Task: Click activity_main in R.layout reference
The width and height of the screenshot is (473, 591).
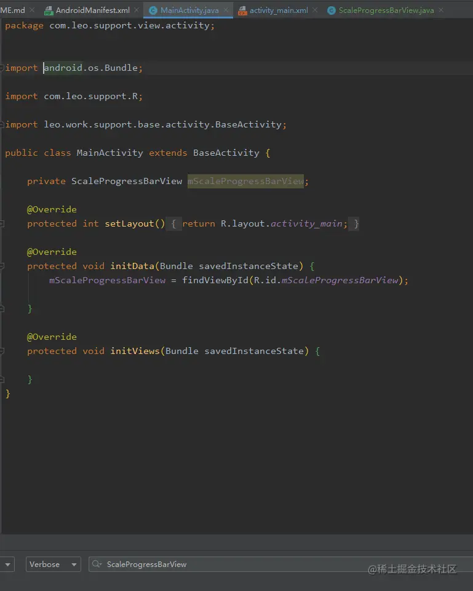Action: [306, 224]
